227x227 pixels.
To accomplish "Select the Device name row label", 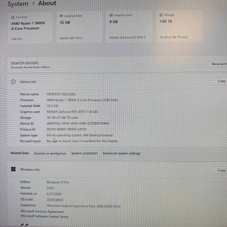I will click(29, 94).
